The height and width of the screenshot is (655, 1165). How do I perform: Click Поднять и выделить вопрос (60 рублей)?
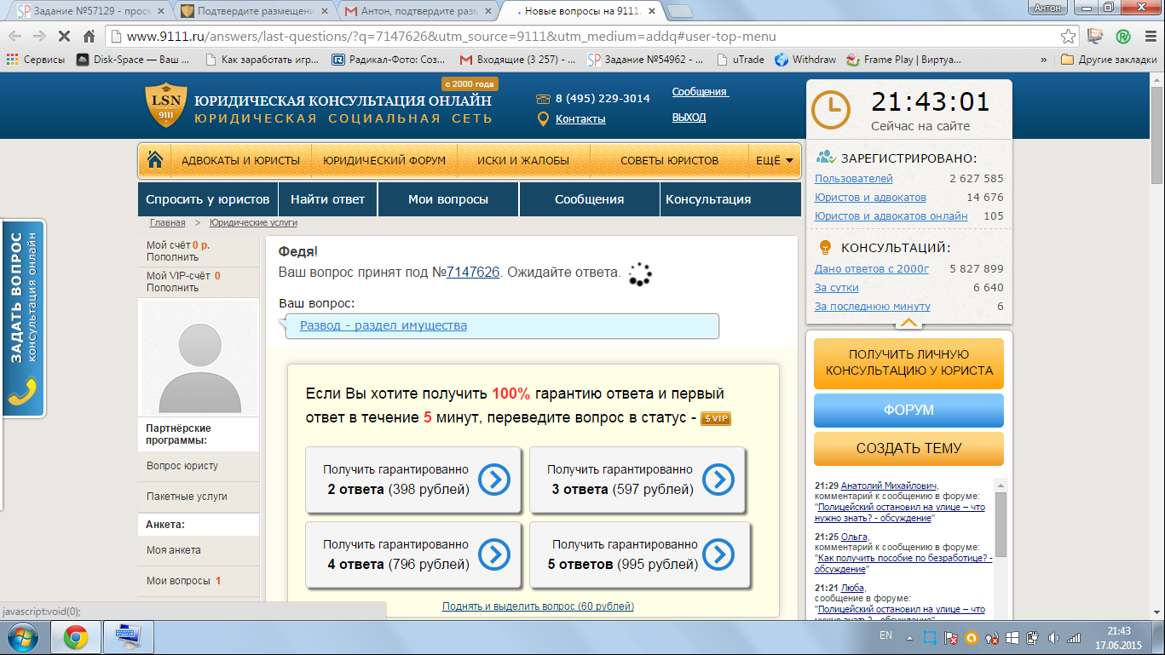pos(538,606)
